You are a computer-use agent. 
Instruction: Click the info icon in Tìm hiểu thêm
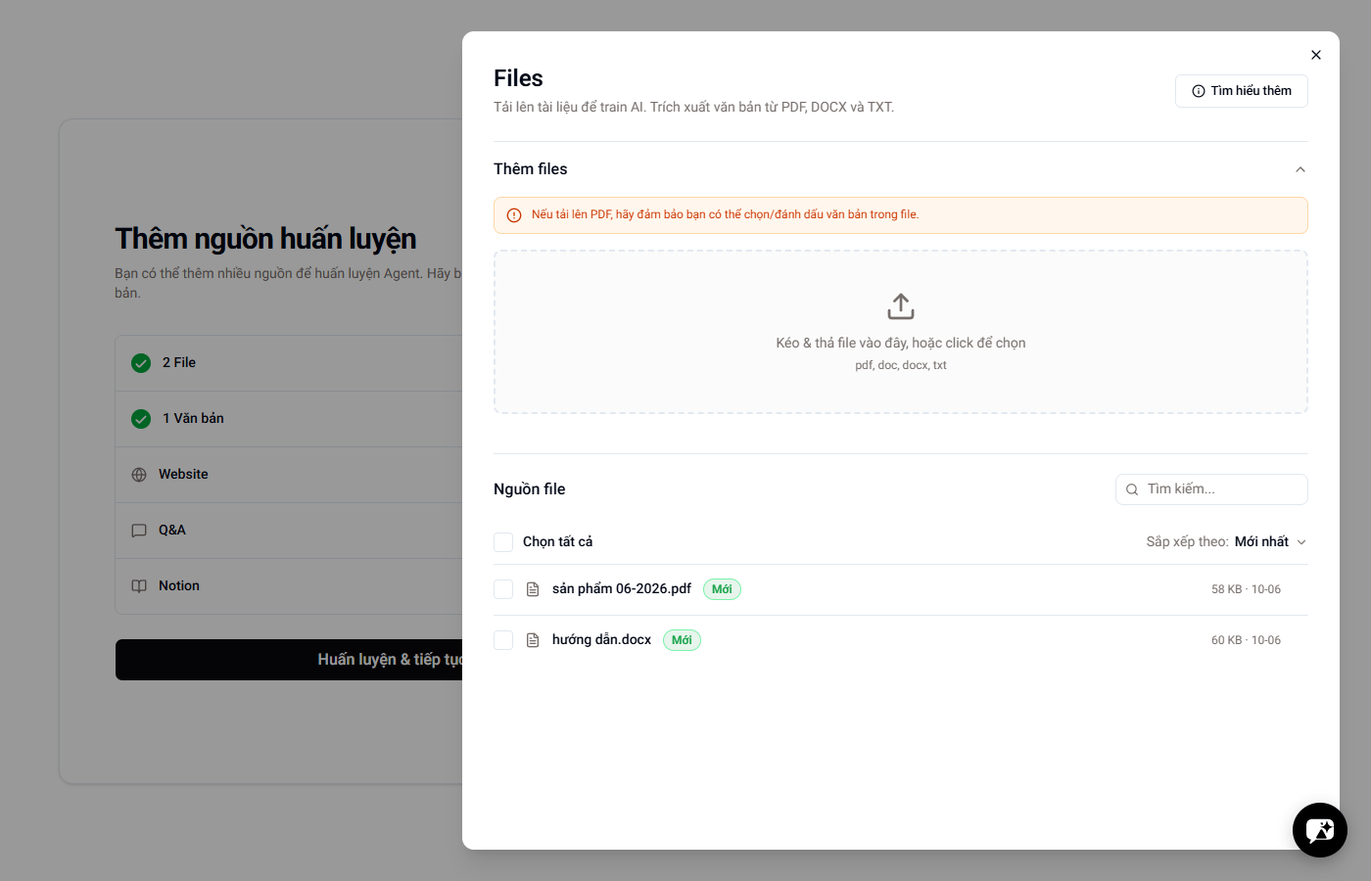pyautogui.click(x=1199, y=91)
